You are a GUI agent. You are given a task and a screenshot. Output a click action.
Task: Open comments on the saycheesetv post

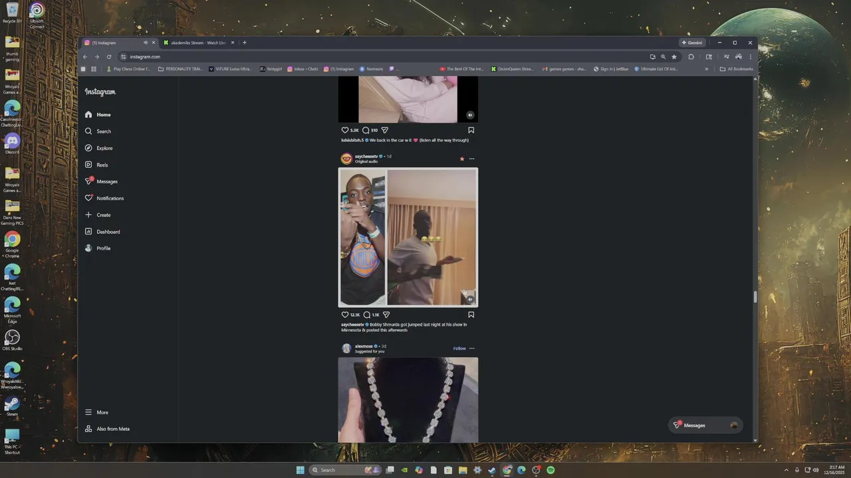(366, 315)
